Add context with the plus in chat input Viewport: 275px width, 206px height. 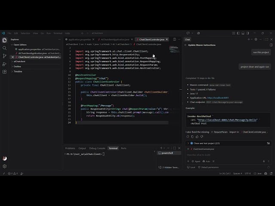pos(188,161)
